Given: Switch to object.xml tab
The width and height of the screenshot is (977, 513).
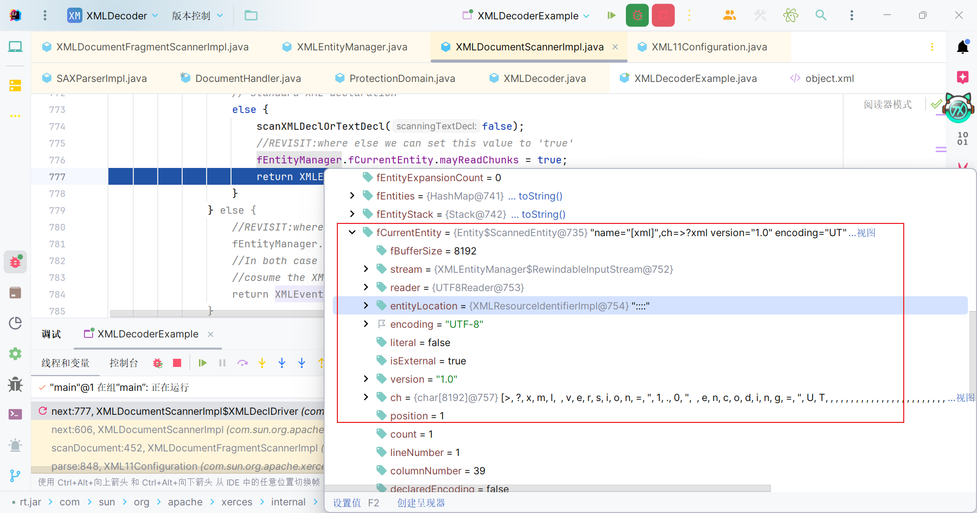Looking at the screenshot, I should pyautogui.click(x=822, y=78).
